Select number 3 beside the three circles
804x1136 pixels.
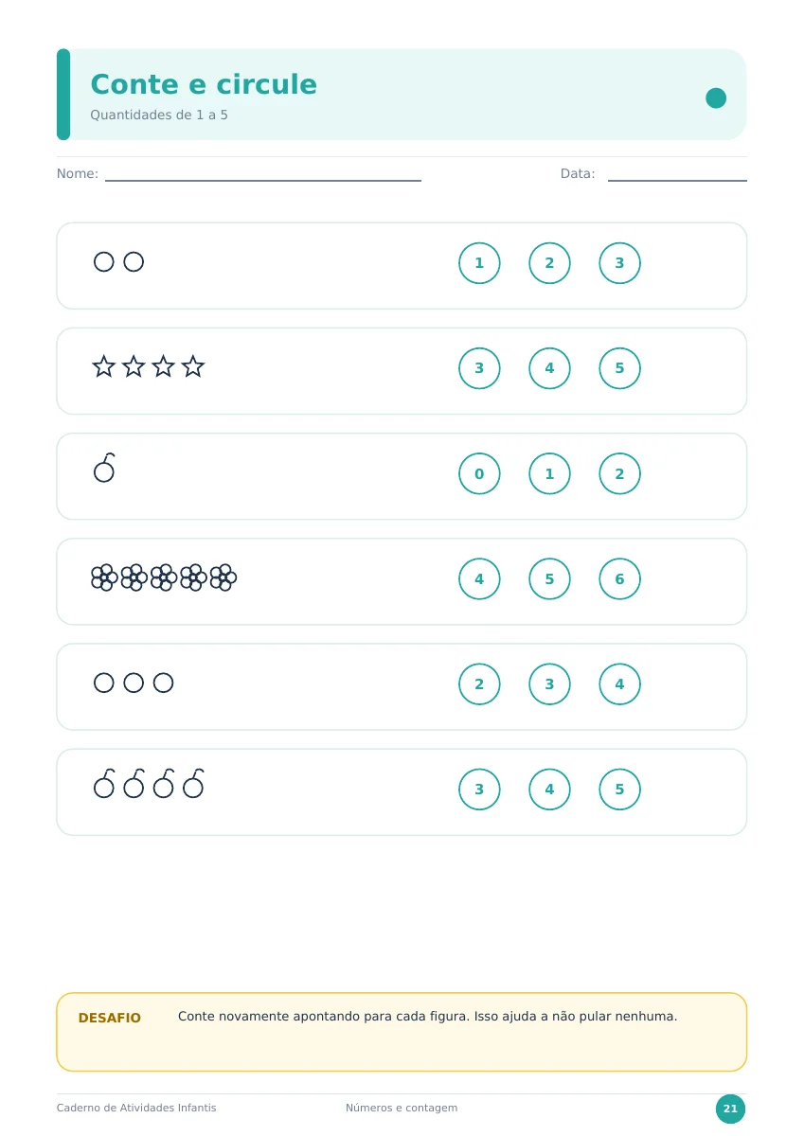pos(549,684)
